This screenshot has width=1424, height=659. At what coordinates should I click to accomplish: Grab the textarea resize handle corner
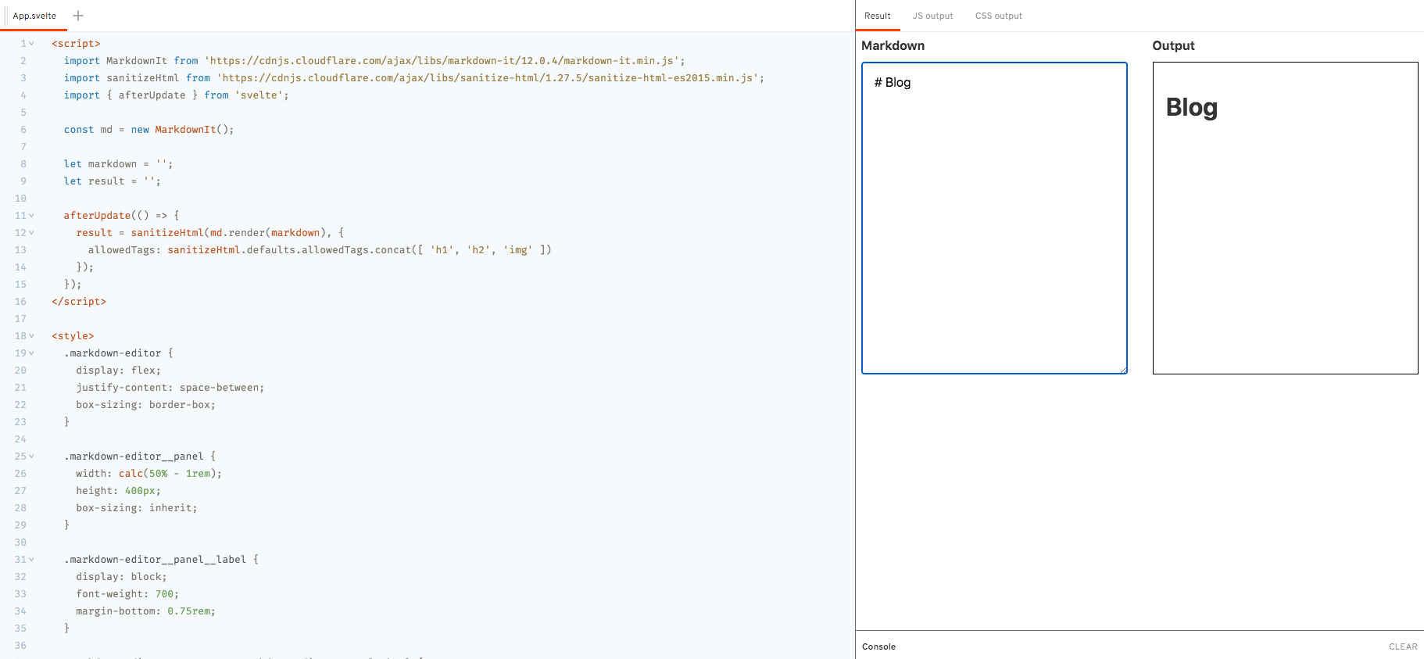coord(1123,370)
